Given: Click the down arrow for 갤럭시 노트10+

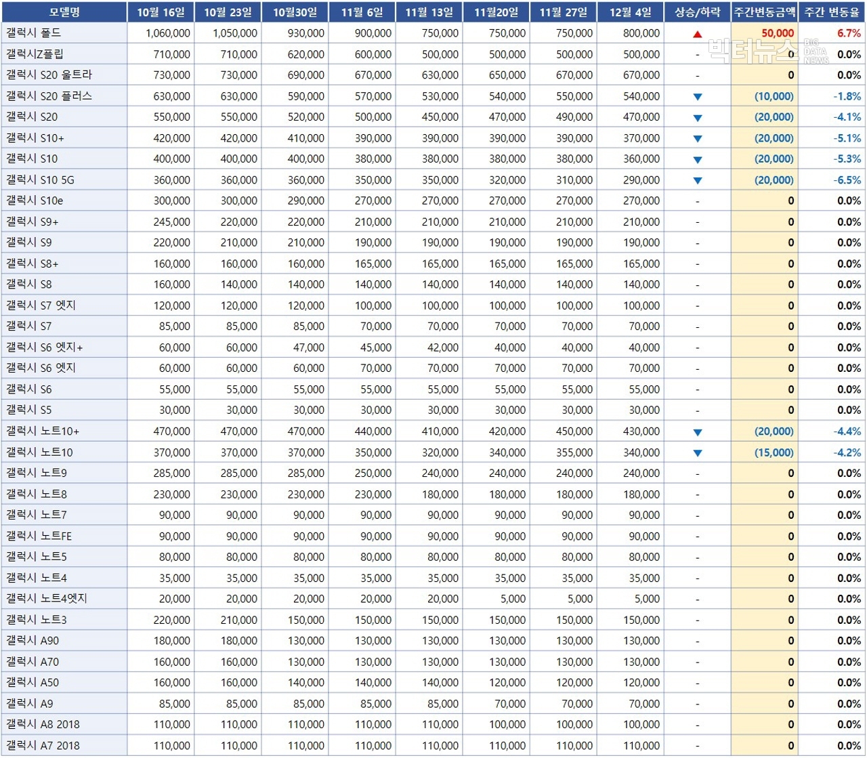Looking at the screenshot, I should tap(698, 432).
